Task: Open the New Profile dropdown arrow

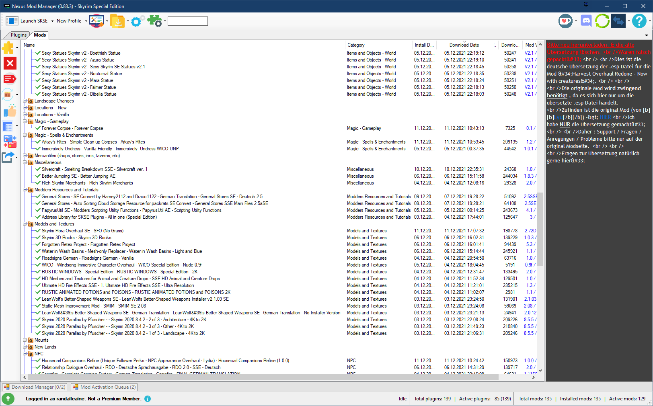Action: (x=86, y=21)
